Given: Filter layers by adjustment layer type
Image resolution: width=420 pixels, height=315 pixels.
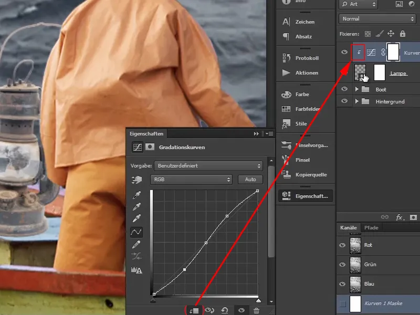Looking at the screenshot, I should tap(412, 4).
